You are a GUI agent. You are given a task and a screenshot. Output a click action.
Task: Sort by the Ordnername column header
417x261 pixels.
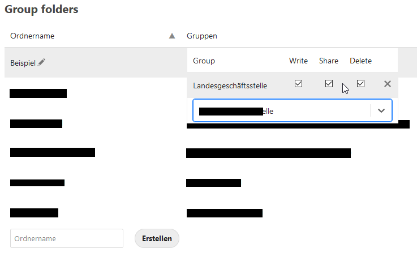click(x=32, y=36)
